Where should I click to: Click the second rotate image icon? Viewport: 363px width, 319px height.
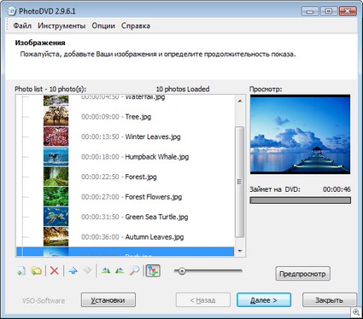(x=120, y=270)
